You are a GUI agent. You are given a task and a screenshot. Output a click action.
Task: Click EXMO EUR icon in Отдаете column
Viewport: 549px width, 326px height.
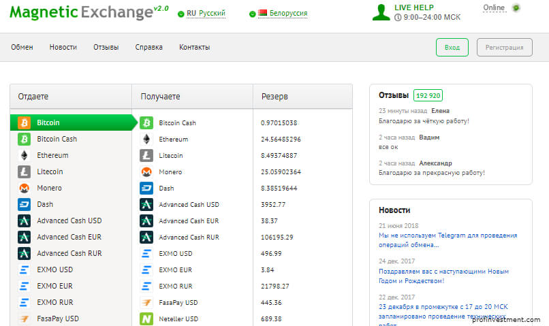(x=24, y=286)
